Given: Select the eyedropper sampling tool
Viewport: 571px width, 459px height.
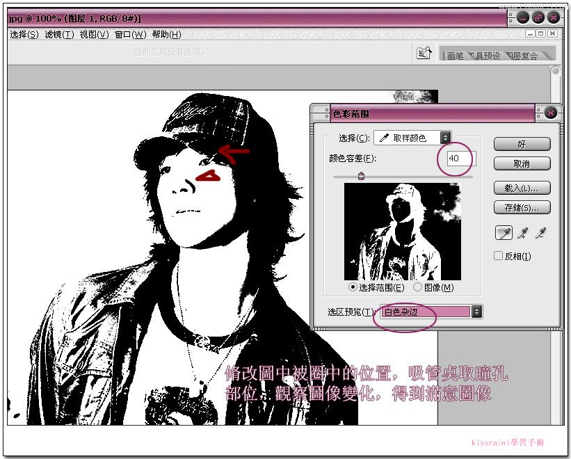Looking at the screenshot, I should [504, 233].
